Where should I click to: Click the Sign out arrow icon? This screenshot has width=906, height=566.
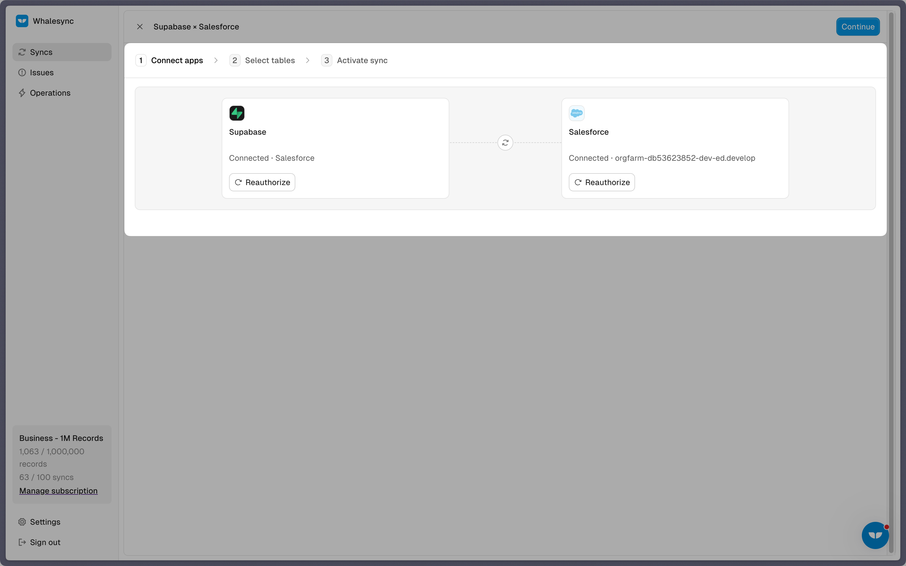[x=22, y=542]
